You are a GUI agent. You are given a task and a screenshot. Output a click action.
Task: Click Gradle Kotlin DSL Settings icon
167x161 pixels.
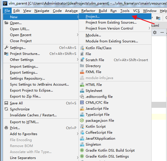(82, 156)
